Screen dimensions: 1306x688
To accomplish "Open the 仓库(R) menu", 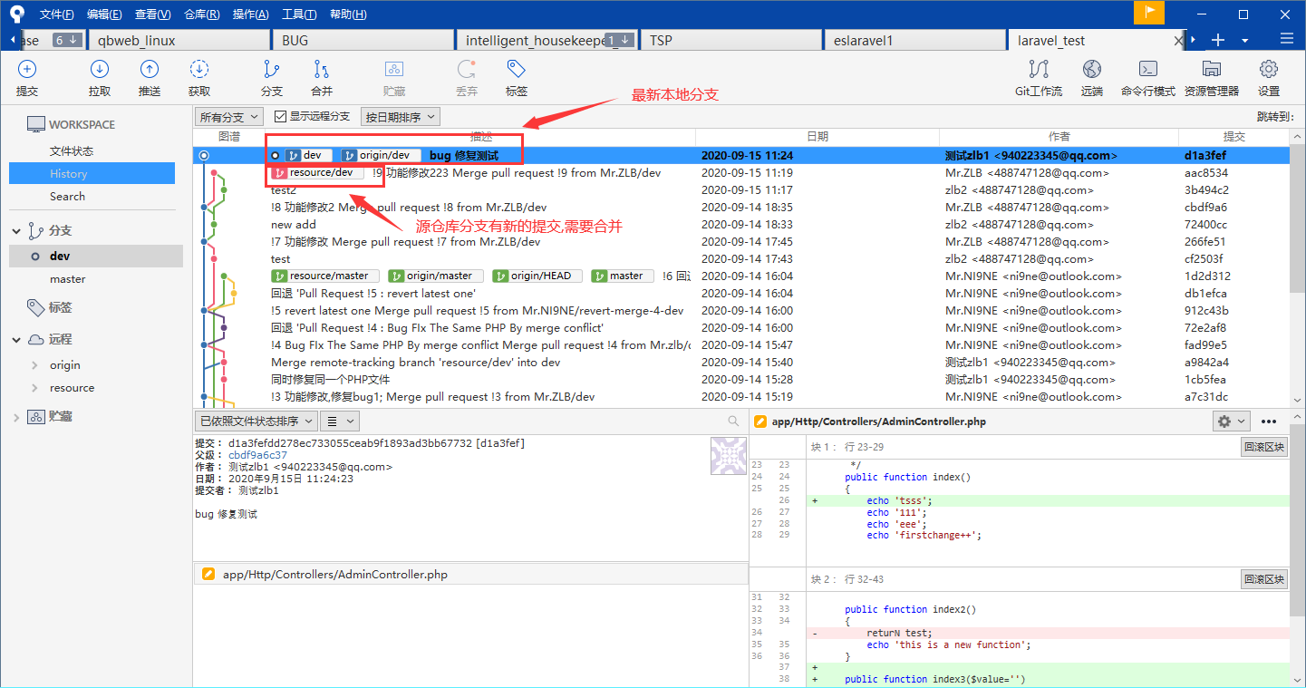I will 201,15.
